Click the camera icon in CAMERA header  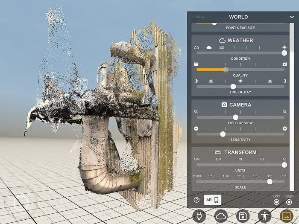[x=224, y=105]
